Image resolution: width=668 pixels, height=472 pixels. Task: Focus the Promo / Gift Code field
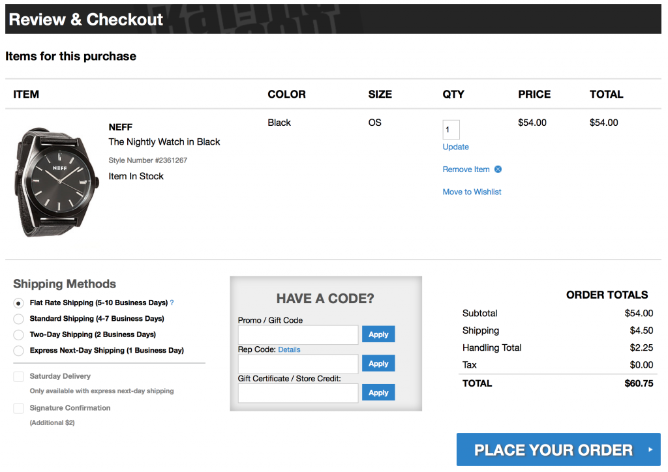298,334
